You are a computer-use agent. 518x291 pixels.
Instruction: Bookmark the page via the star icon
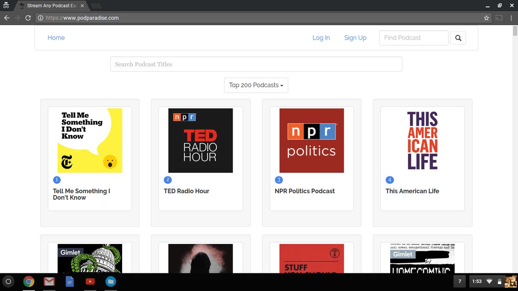(x=486, y=18)
